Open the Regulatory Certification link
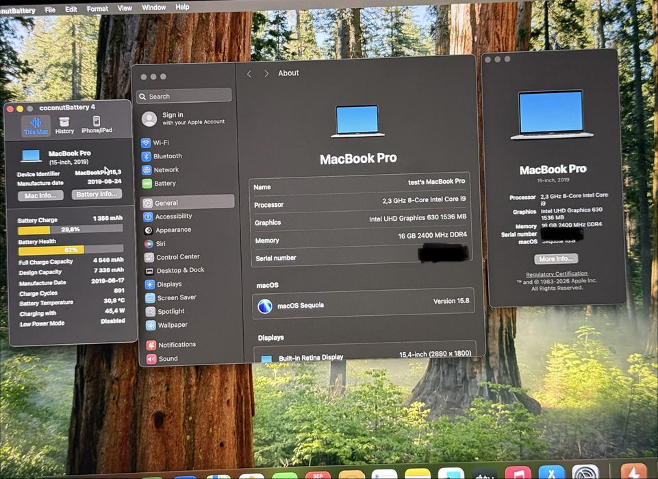 tap(557, 273)
